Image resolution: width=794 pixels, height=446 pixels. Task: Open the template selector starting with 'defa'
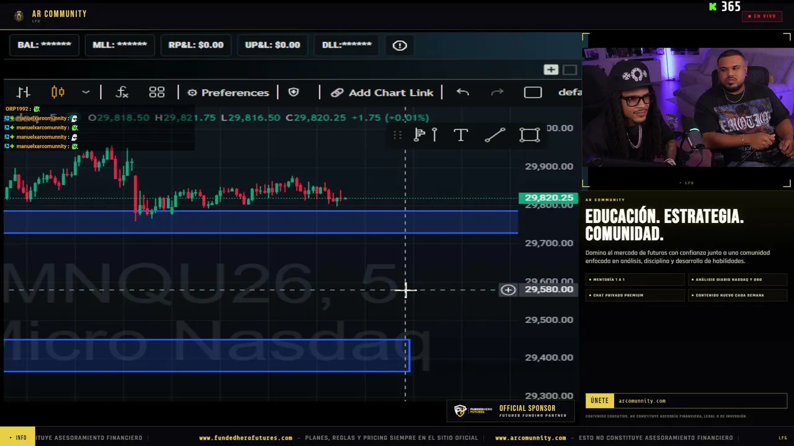point(569,92)
